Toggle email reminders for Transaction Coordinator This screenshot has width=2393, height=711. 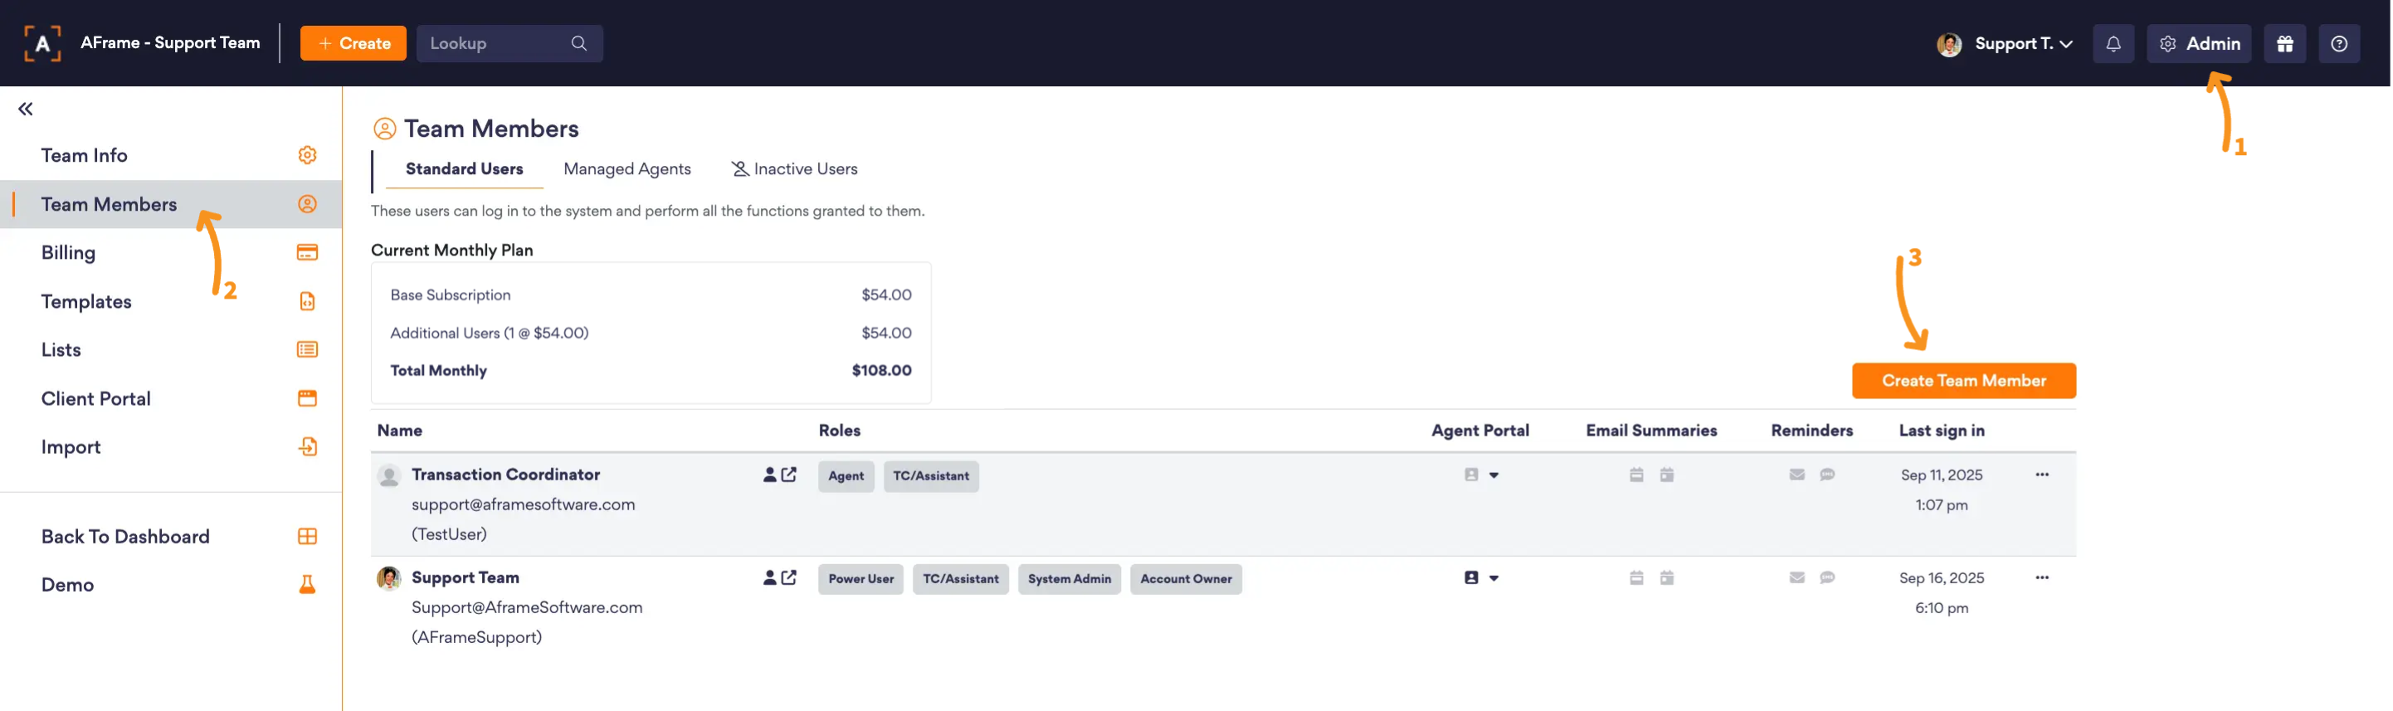[1796, 475]
